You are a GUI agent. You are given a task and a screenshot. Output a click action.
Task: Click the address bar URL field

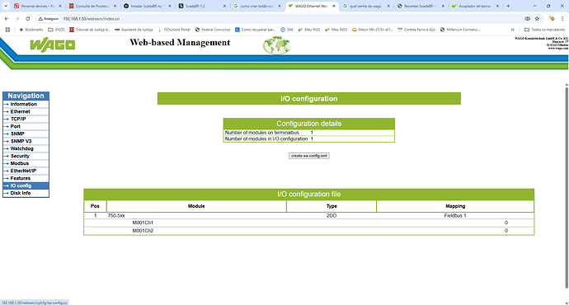tap(290, 18)
